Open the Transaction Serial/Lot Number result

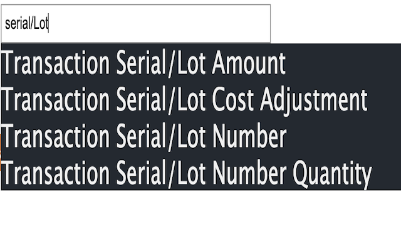201,136
